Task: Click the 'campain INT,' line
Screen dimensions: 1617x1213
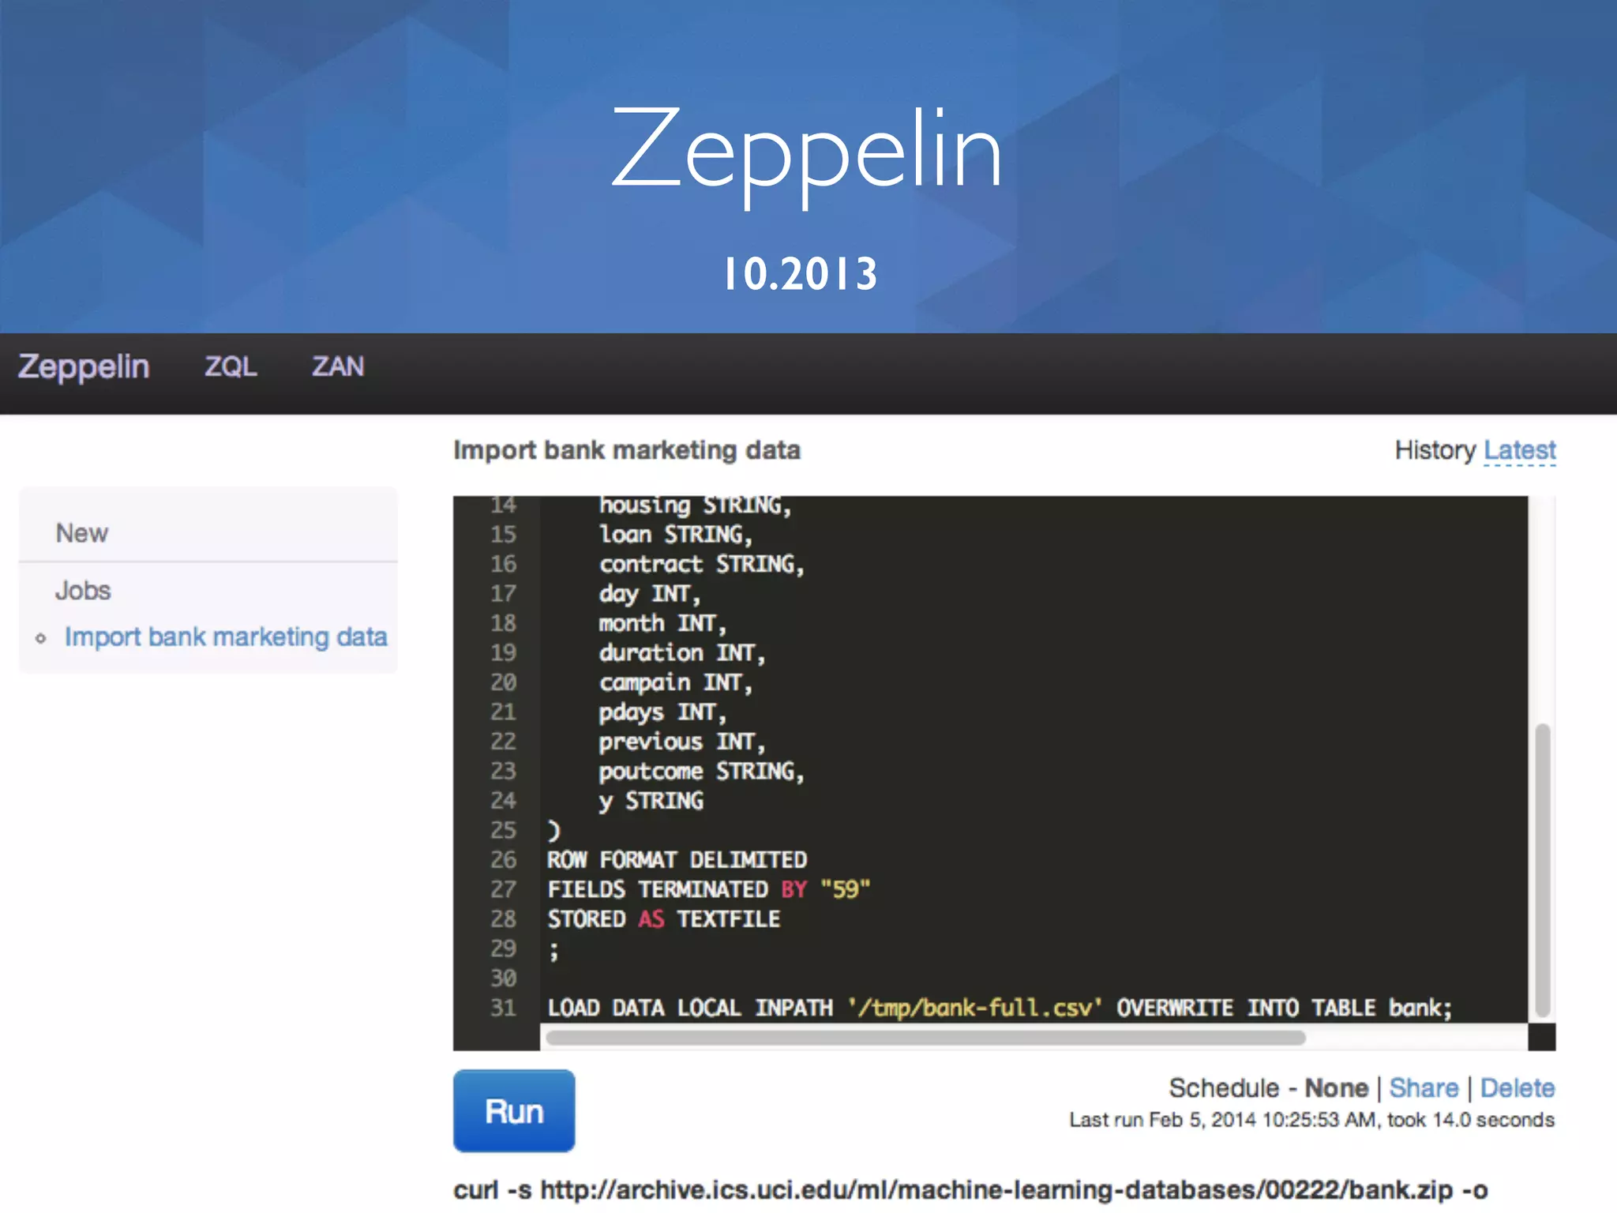Action: click(x=675, y=682)
